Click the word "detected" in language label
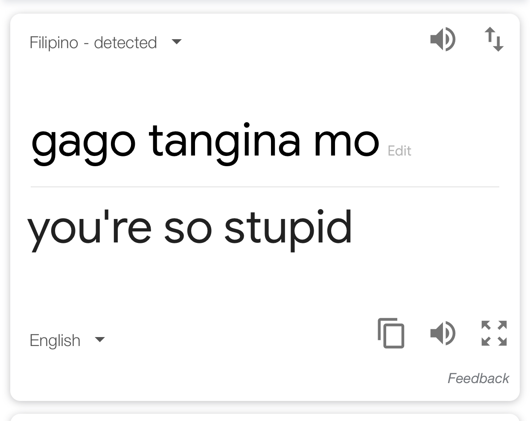This screenshot has height=421, width=530. (x=125, y=43)
